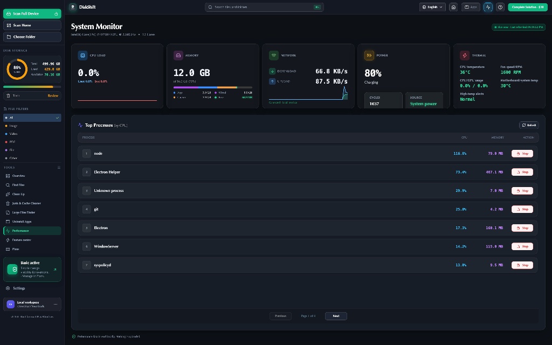The image size is (552, 345).
Task: Refresh the Top Processes list
Action: click(x=529, y=125)
